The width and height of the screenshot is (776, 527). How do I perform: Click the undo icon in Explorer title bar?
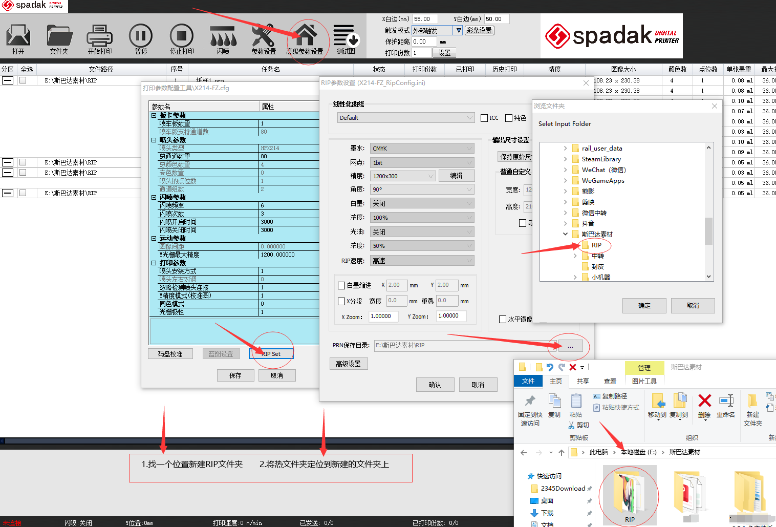pyautogui.click(x=550, y=367)
